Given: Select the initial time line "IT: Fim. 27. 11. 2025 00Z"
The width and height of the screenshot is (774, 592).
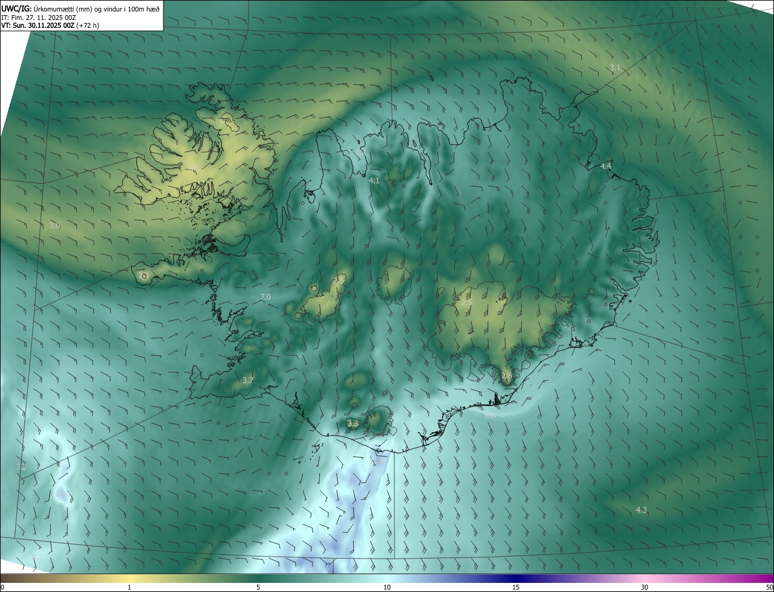Looking at the screenshot, I should (x=38, y=18).
